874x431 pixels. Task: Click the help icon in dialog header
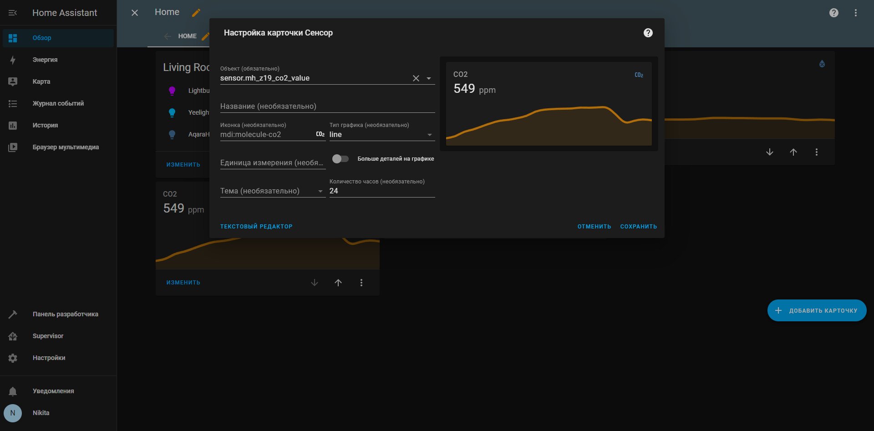pos(648,33)
